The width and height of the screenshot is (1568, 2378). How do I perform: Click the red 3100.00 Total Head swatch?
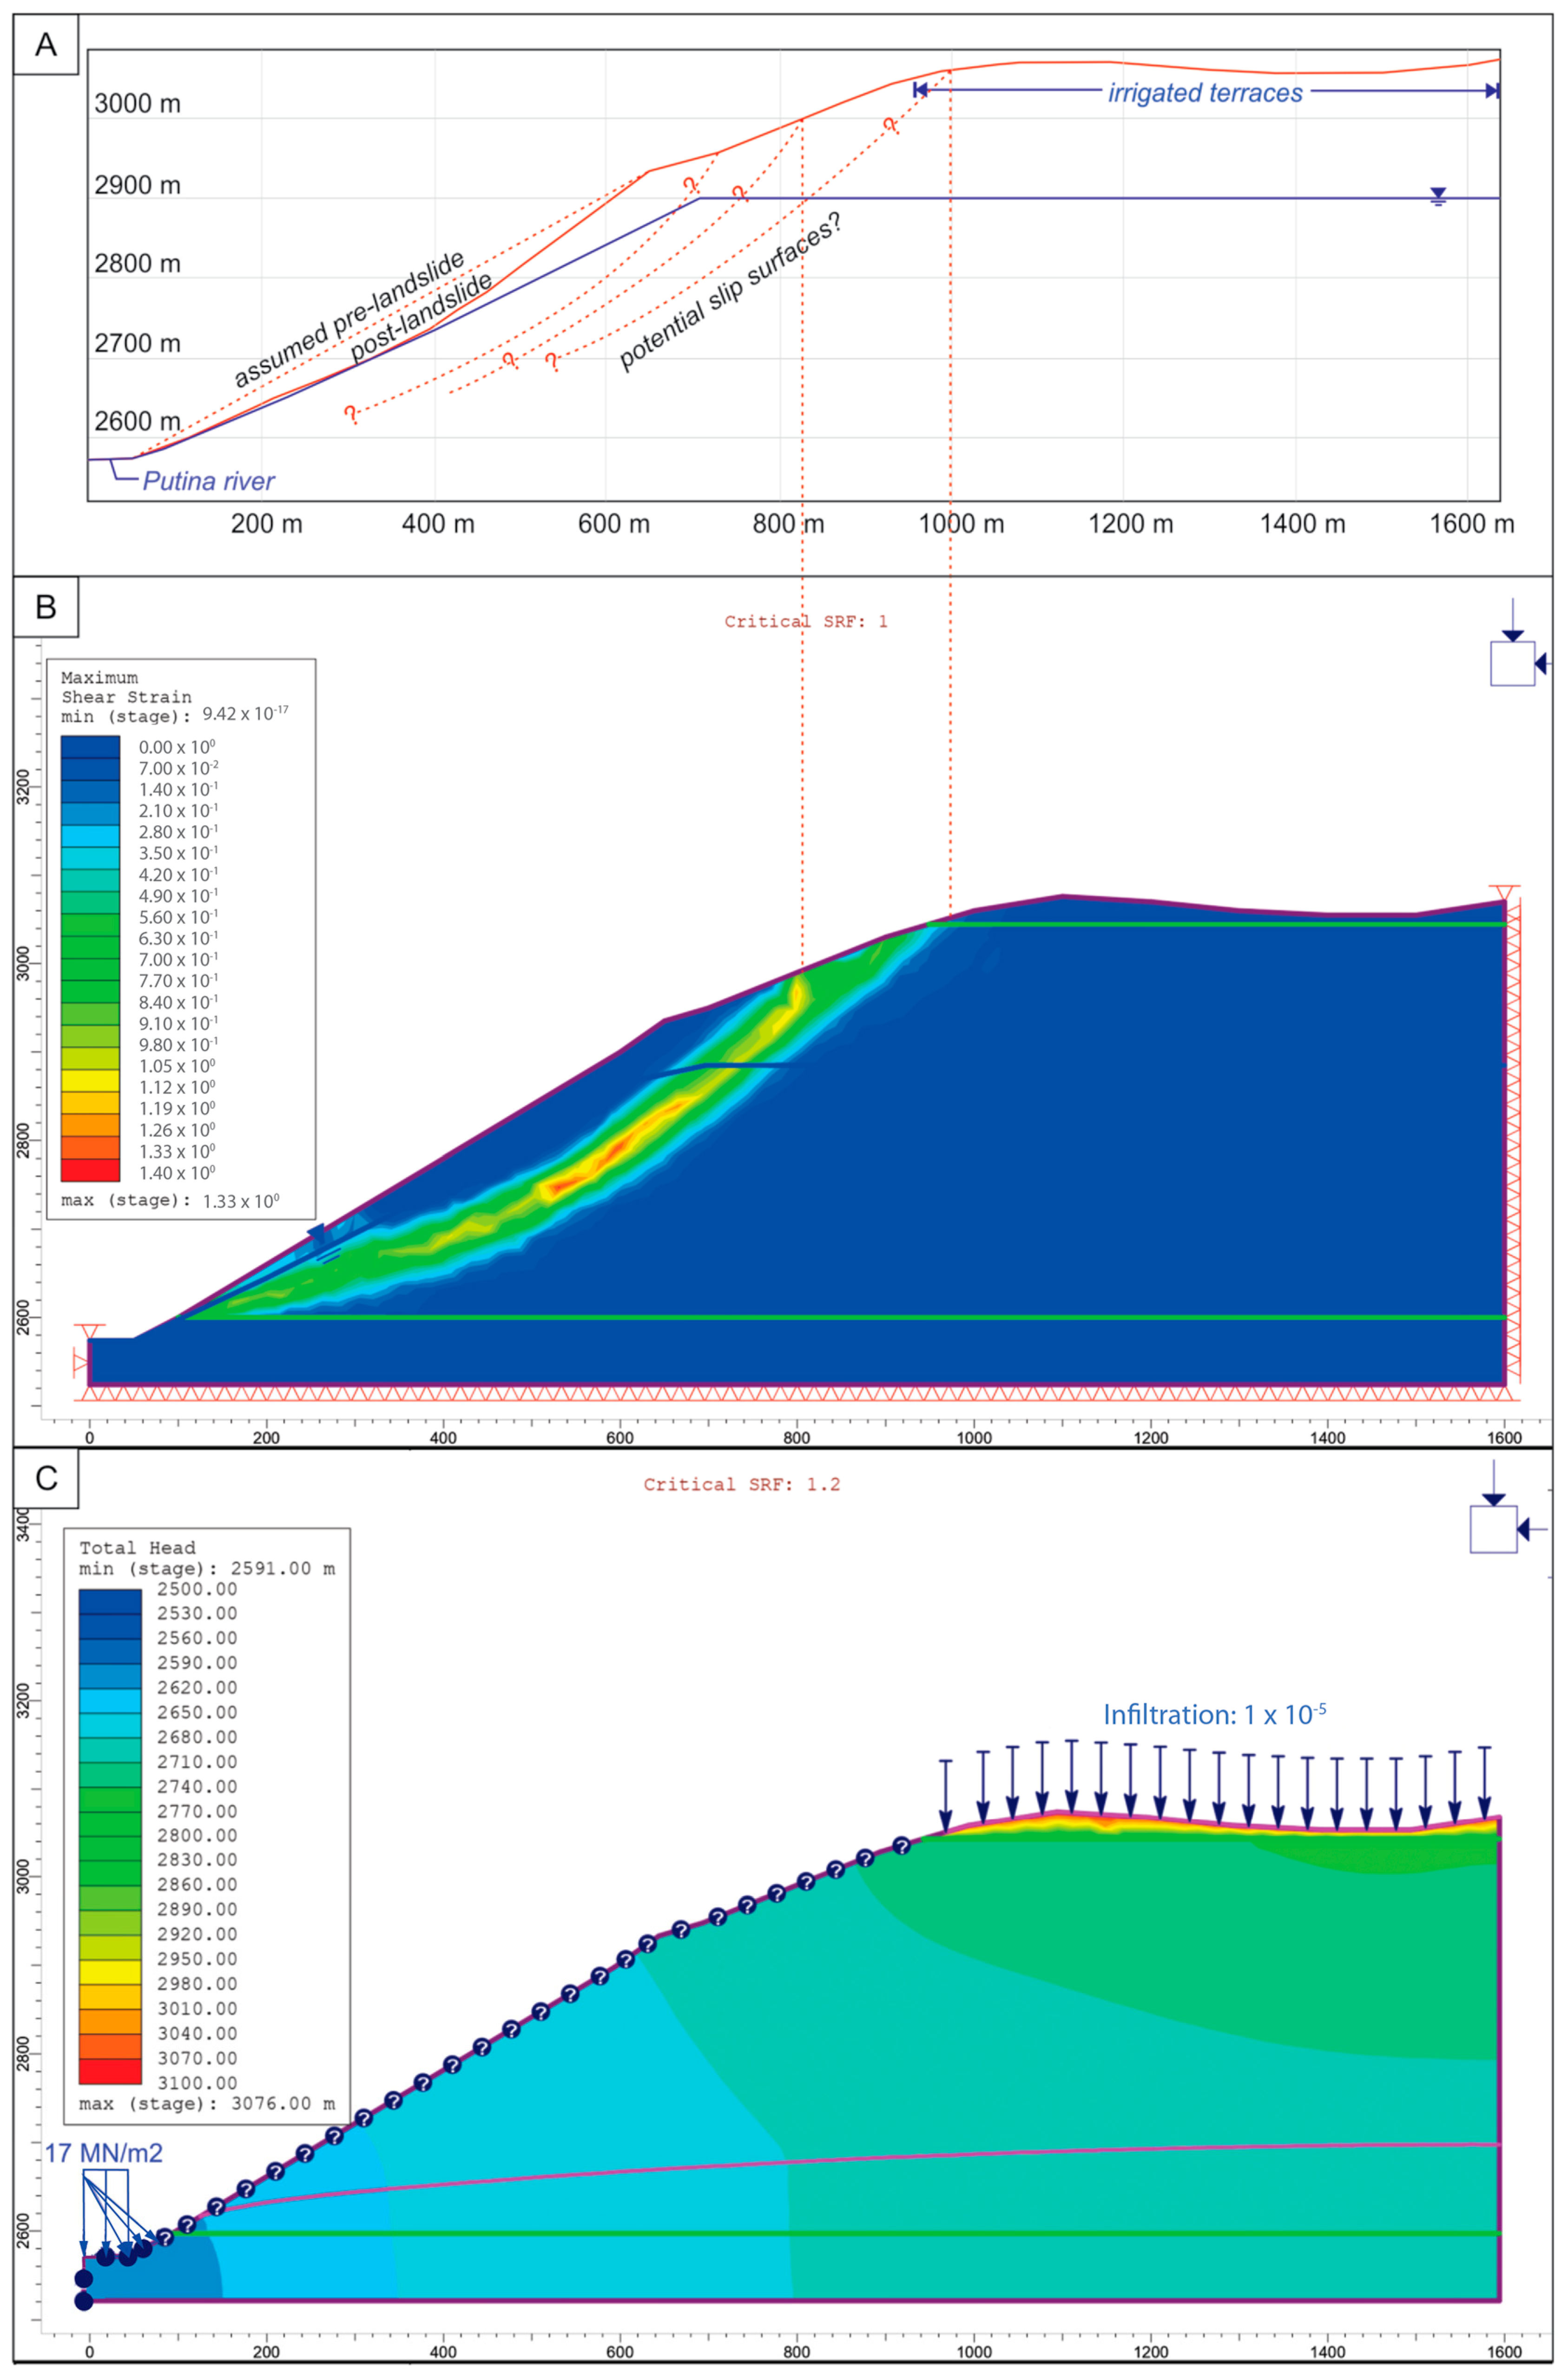coord(110,2072)
